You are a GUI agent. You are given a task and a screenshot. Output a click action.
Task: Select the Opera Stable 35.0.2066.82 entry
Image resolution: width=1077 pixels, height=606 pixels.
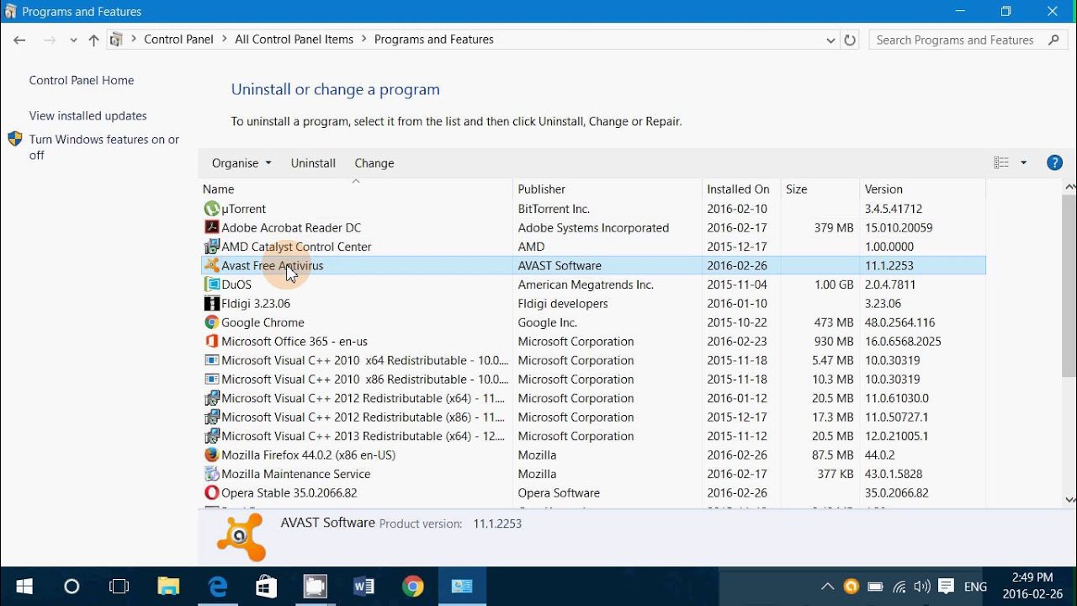point(289,492)
